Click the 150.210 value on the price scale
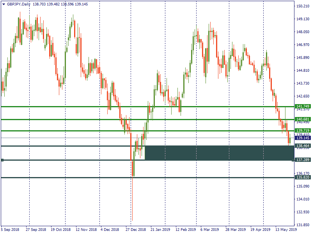This screenshot has width=312, height=234. [303, 6]
